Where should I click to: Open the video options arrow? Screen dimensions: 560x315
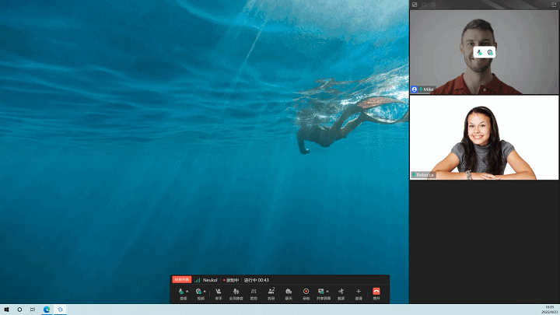point(205,292)
